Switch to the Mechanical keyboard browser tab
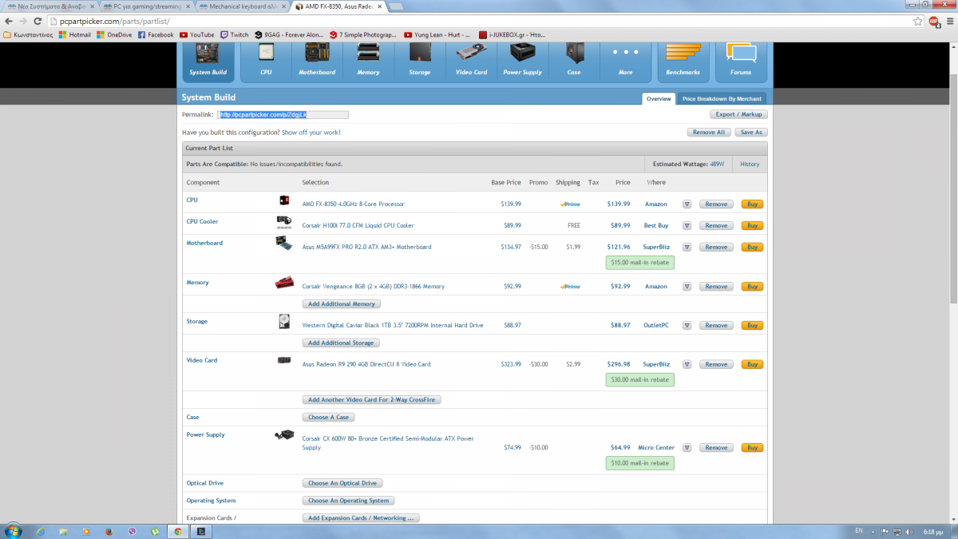This screenshot has height=539, width=958. (x=243, y=6)
